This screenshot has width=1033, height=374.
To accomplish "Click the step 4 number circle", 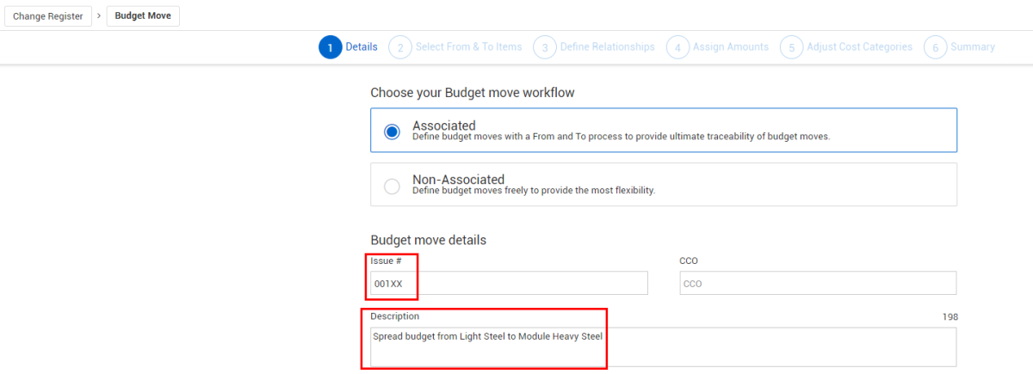I will coord(677,47).
